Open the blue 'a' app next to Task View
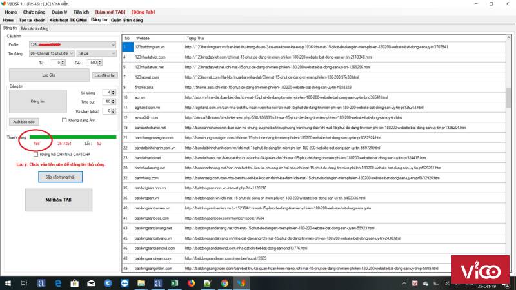The width and height of the screenshot is (516, 290). point(41,283)
